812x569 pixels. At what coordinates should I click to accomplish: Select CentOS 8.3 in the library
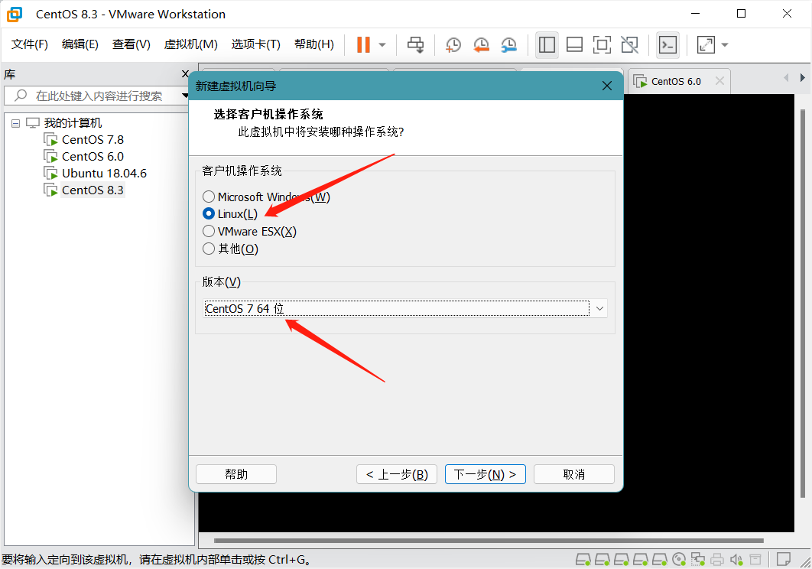tap(93, 190)
